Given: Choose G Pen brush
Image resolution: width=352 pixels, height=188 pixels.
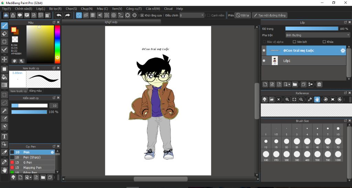Looking at the screenshot, I should coord(32,163).
